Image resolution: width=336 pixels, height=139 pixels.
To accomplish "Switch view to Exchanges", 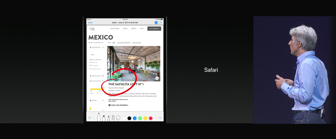I will [137, 43].
